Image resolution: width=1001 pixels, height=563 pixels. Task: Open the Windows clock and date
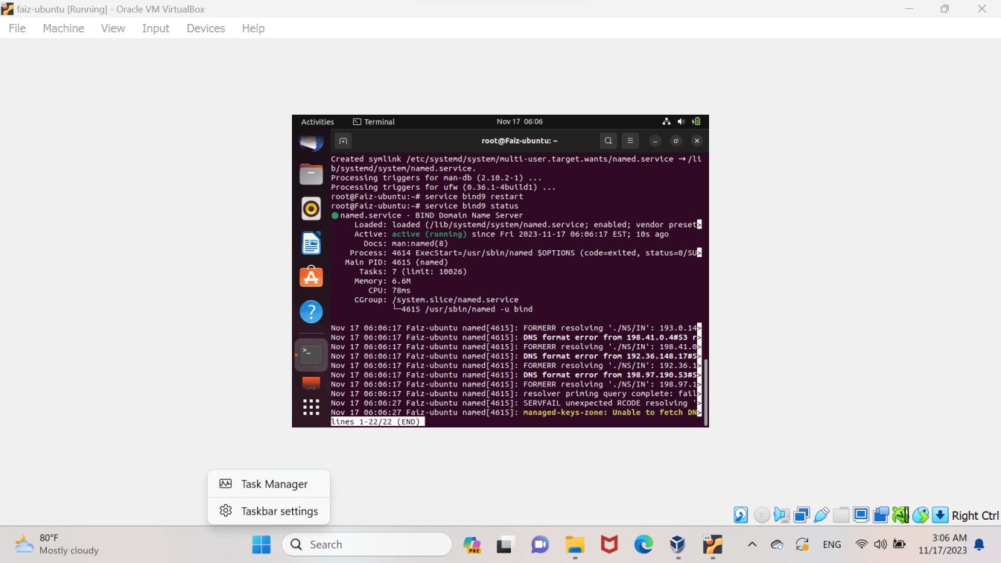click(943, 544)
